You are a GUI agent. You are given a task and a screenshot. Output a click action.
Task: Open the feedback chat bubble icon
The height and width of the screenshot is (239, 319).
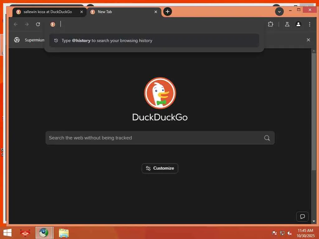click(x=302, y=217)
